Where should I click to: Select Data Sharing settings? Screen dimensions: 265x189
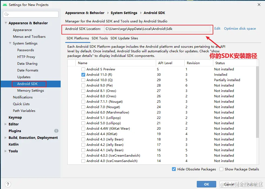coord(27,64)
